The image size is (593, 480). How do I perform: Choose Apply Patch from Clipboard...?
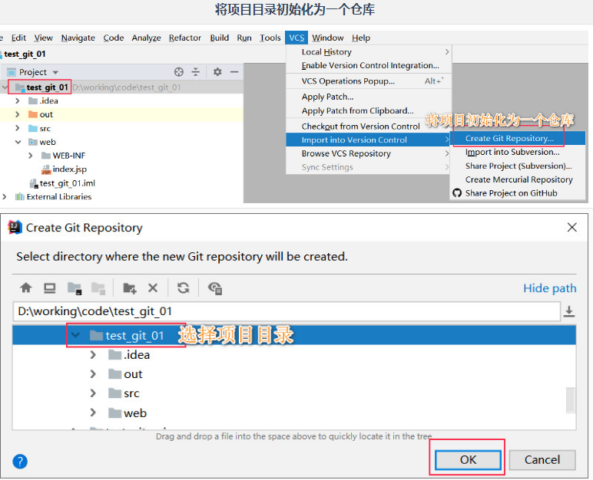[x=369, y=110]
